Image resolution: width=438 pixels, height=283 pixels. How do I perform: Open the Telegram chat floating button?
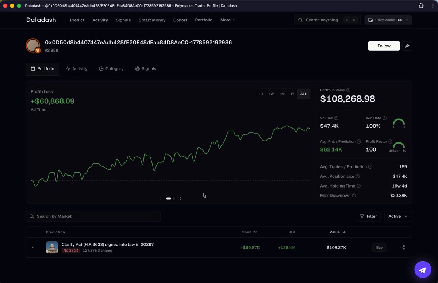pyautogui.click(x=423, y=270)
